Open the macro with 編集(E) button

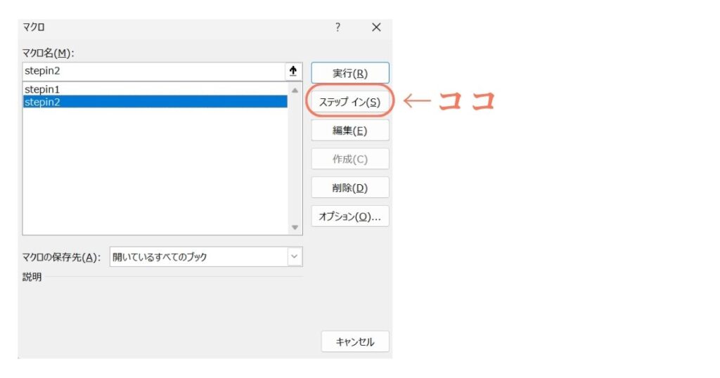[349, 131]
